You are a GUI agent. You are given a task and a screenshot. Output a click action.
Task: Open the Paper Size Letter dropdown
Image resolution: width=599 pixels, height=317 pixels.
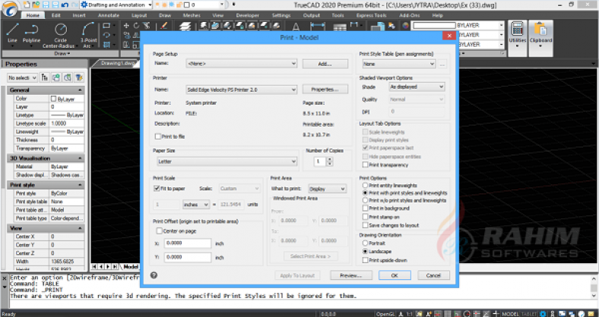tap(227, 162)
